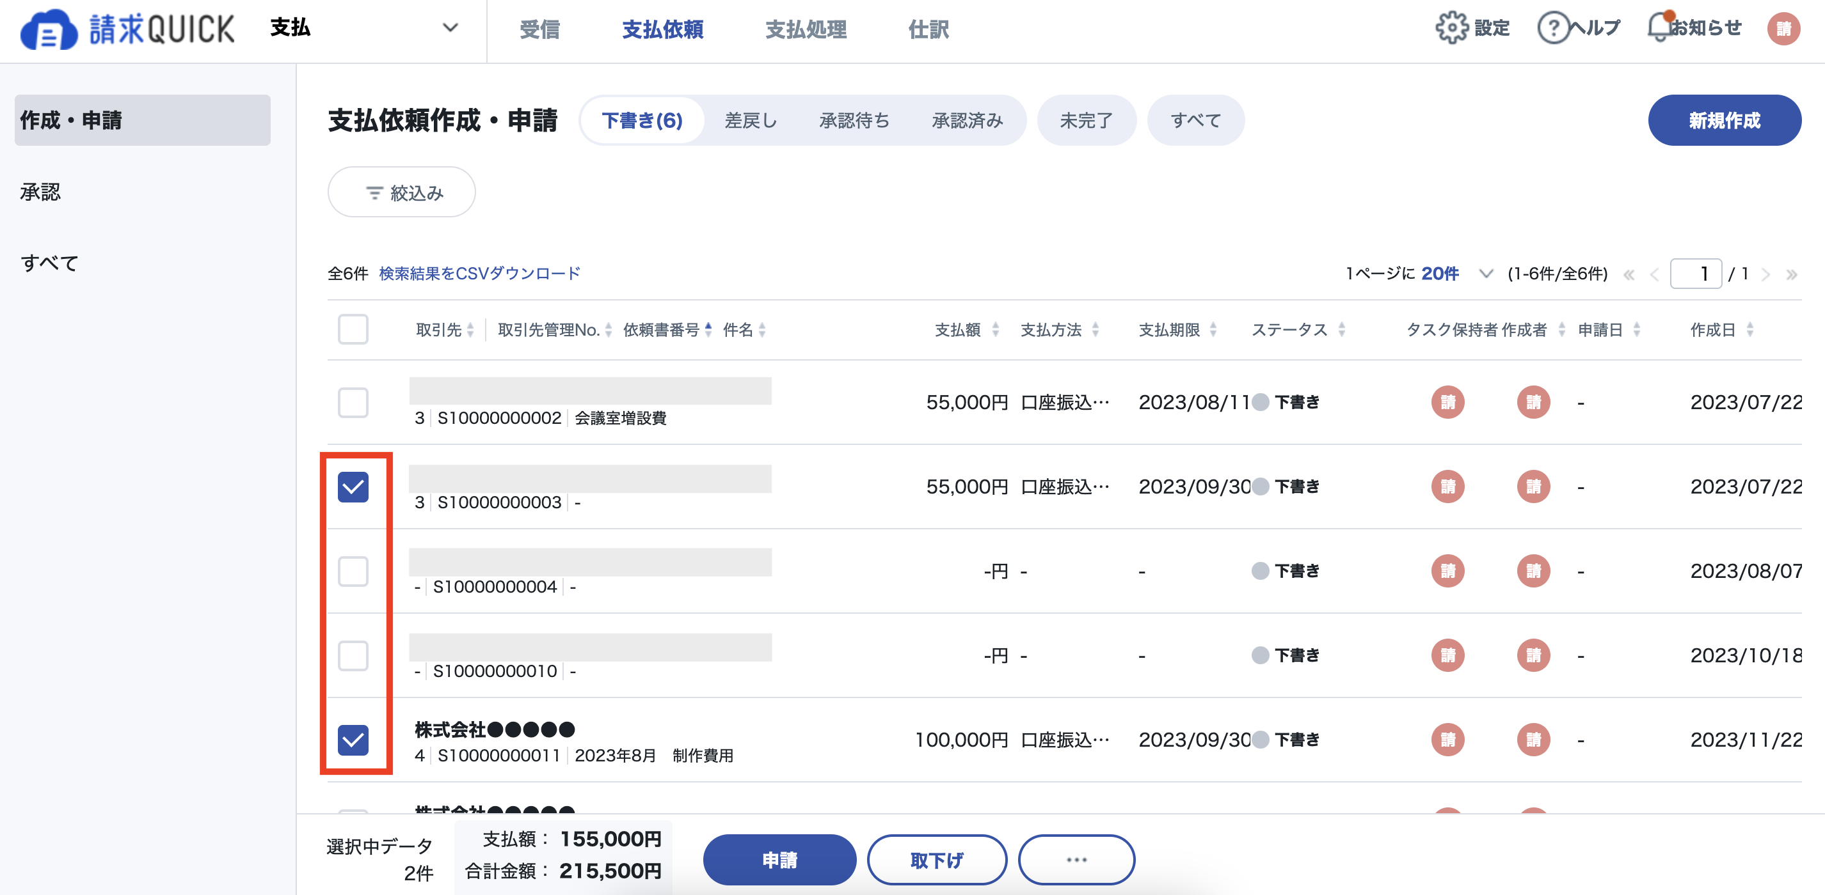Open the 絞込み filter panel
The height and width of the screenshot is (895, 1825).
pos(401,192)
